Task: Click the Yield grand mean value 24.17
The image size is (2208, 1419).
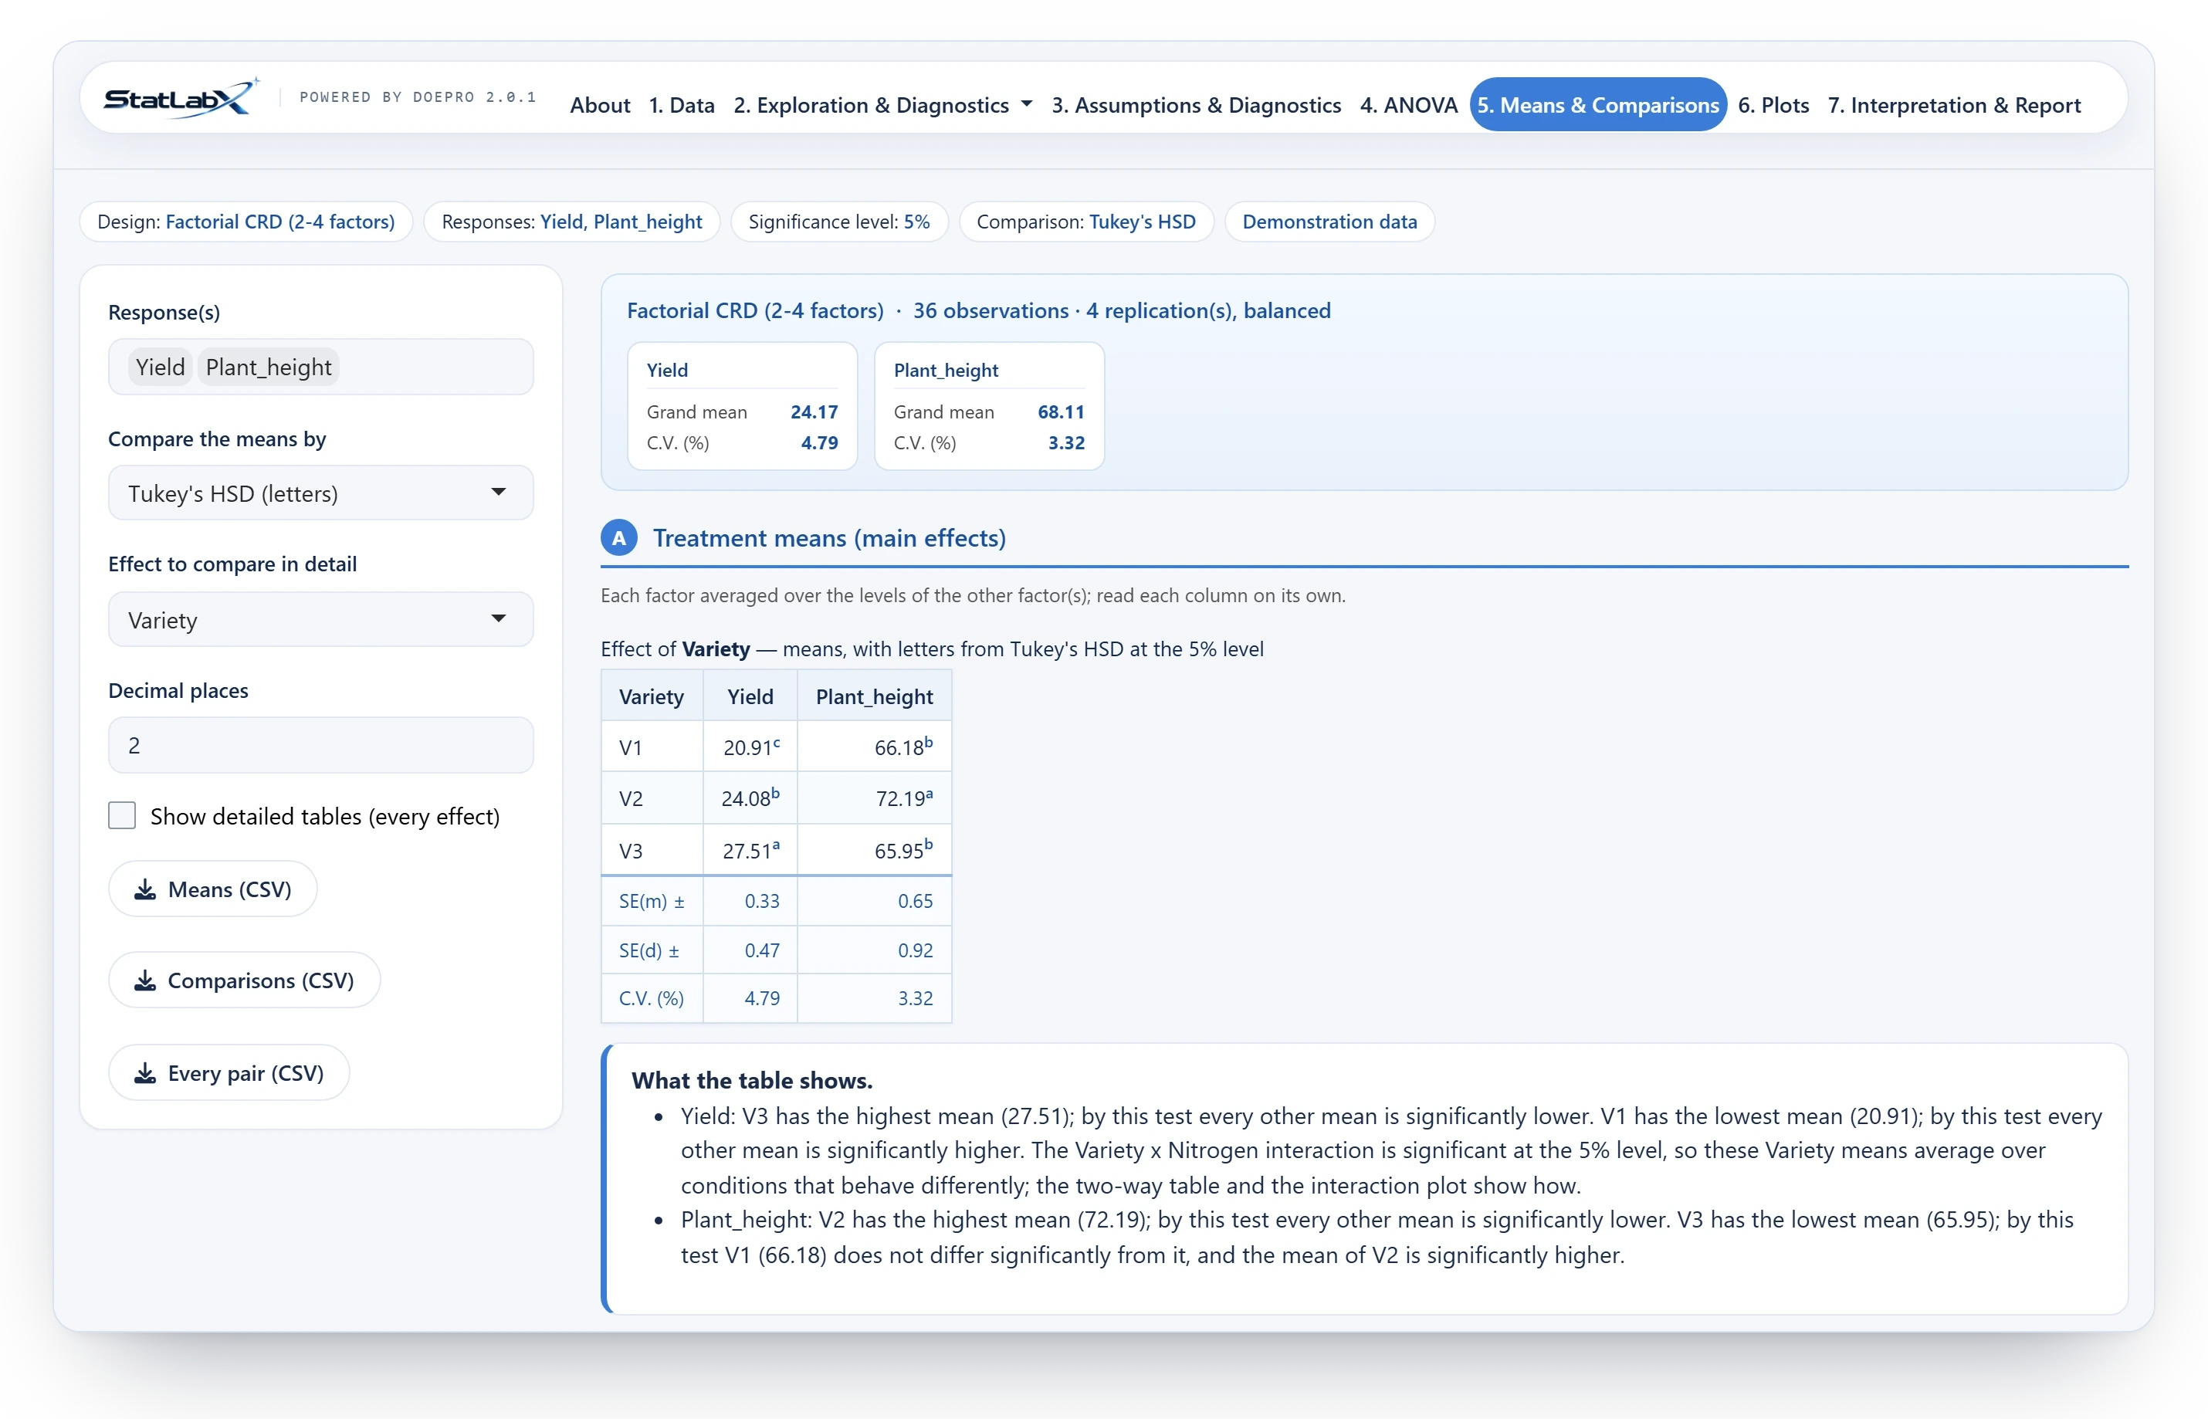Action: (814, 413)
